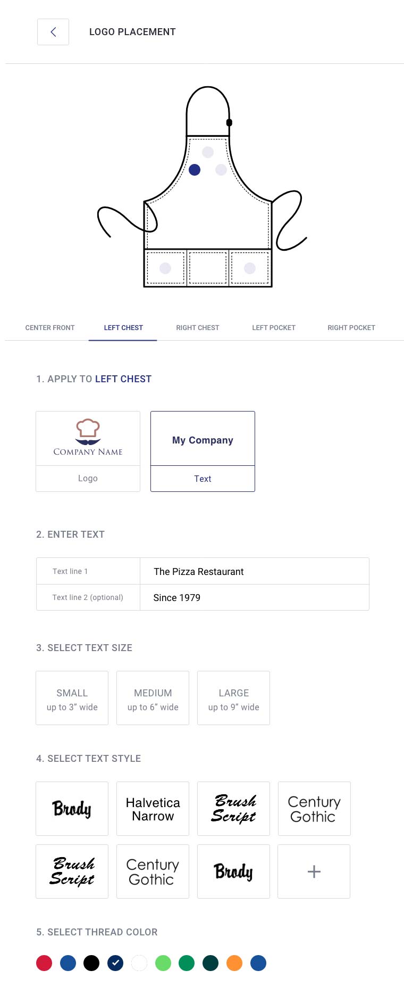404x1003 pixels.
Task: Click the Text line 1 input field
Action: coord(254,571)
